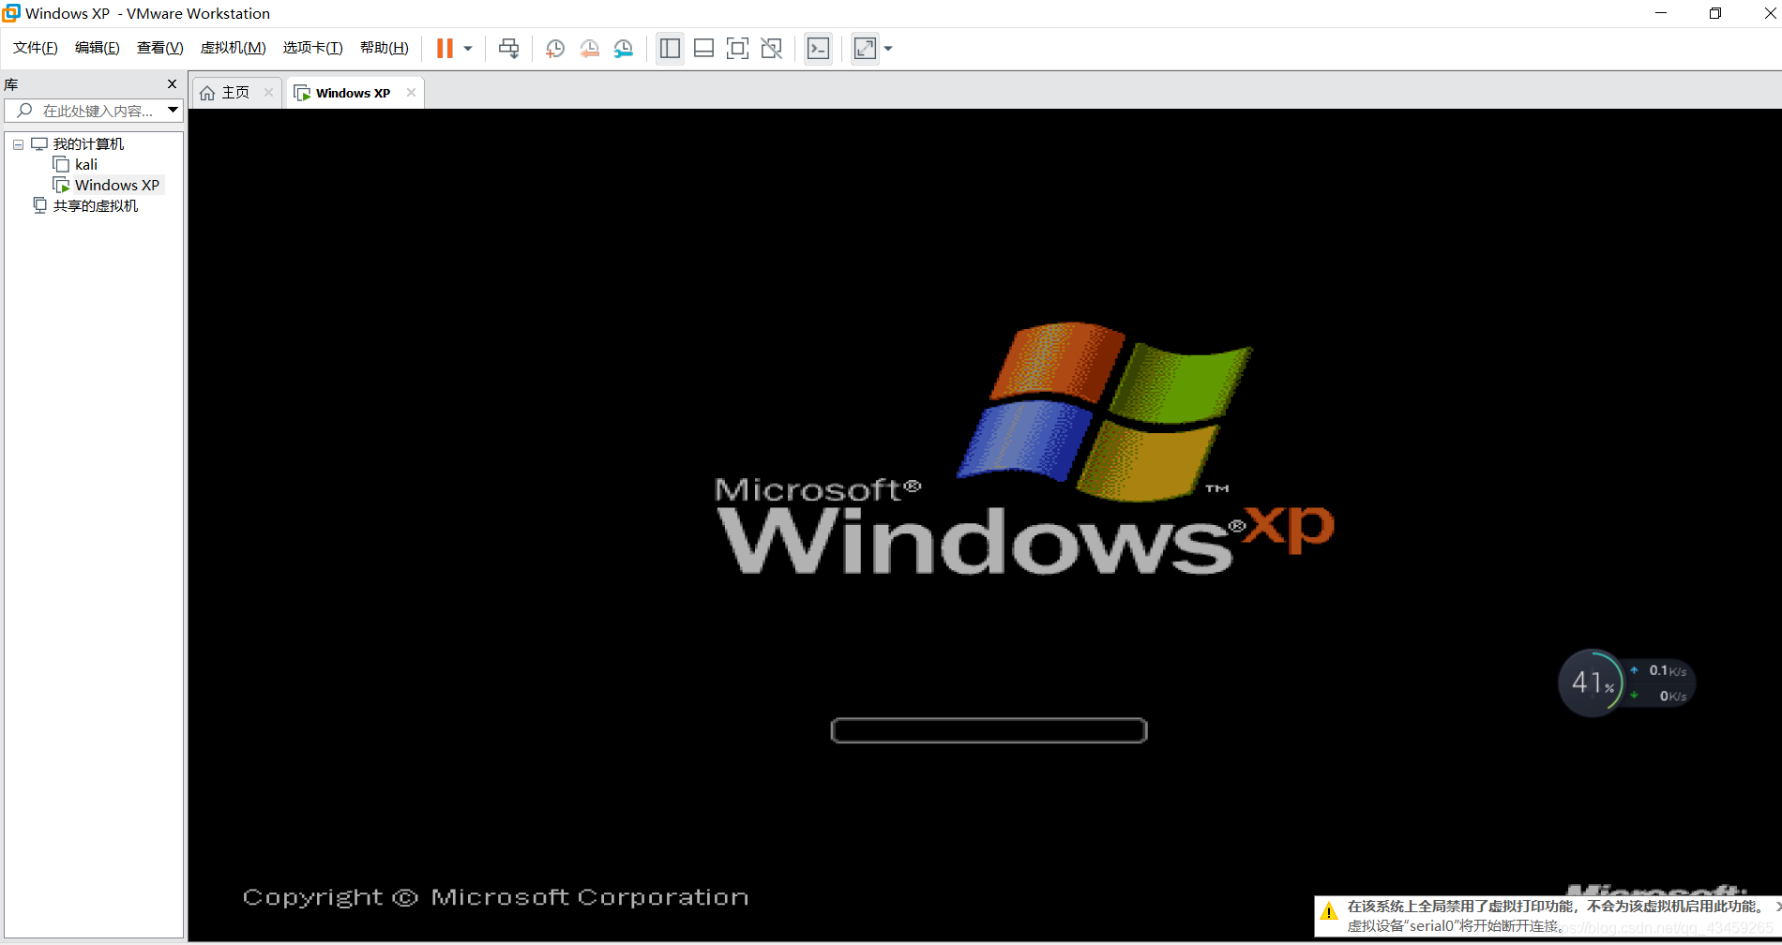The height and width of the screenshot is (945, 1782).
Task: Select the Windows XP tab
Action: tap(353, 93)
